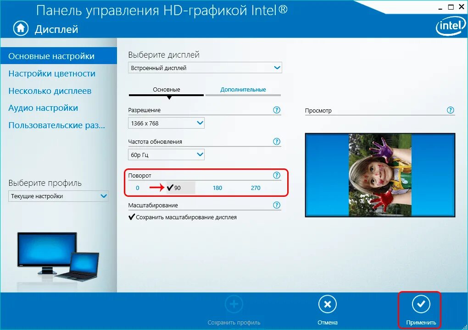The width and height of the screenshot is (468, 330).
Task: Maximize the Intel control panel window
Action: [x=451, y=7]
